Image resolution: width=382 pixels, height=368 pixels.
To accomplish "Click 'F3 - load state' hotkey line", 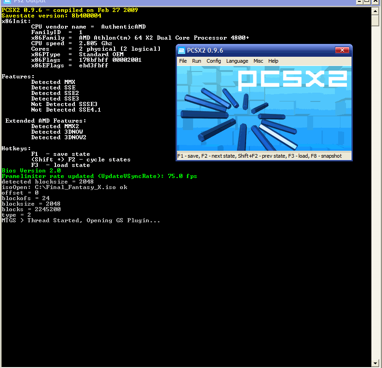I will 61,166.
